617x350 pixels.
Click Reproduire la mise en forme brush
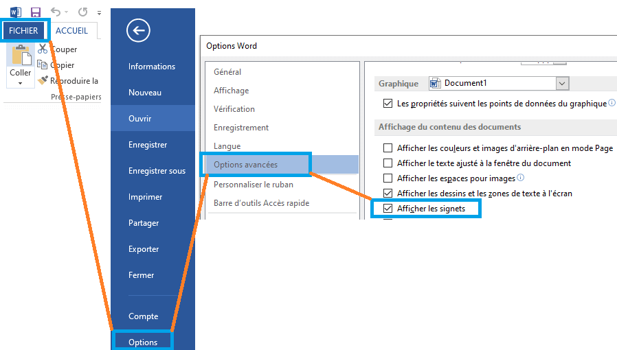43,80
